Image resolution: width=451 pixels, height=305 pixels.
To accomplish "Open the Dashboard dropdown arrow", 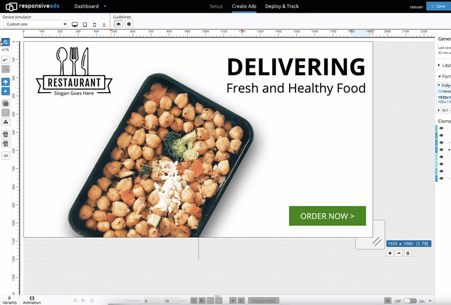I will point(105,6).
